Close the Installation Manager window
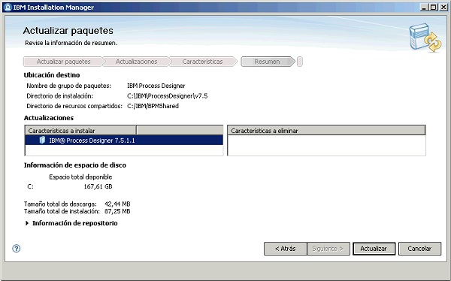The width and height of the screenshot is (451, 281). 443,8
